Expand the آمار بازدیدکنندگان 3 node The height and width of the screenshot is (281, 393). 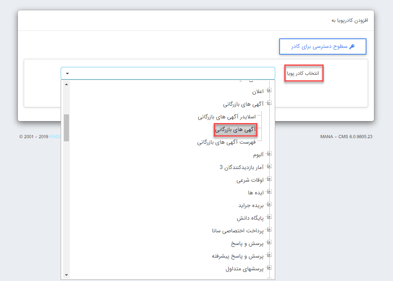(269, 167)
